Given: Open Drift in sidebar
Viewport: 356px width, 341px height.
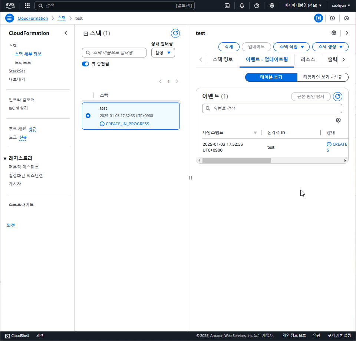Looking at the screenshot, I should (x=23, y=62).
